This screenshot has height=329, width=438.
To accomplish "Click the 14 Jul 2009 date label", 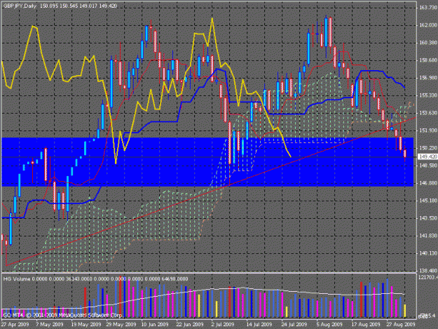I will click(x=259, y=325).
